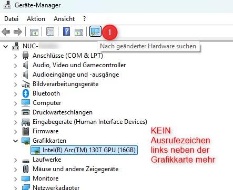
Task: Click the Audioeingänge und -ausgänge speaker icon
Action: 26,75
